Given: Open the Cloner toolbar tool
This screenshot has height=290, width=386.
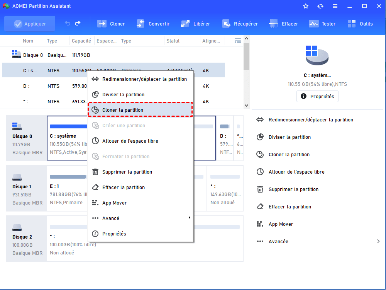Looking at the screenshot, I should pyautogui.click(x=111, y=24).
